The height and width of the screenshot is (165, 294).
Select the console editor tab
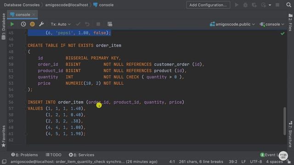click(23, 15)
